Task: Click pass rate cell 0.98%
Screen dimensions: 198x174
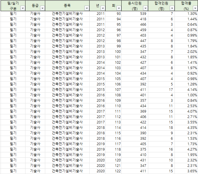Action: [186, 79]
